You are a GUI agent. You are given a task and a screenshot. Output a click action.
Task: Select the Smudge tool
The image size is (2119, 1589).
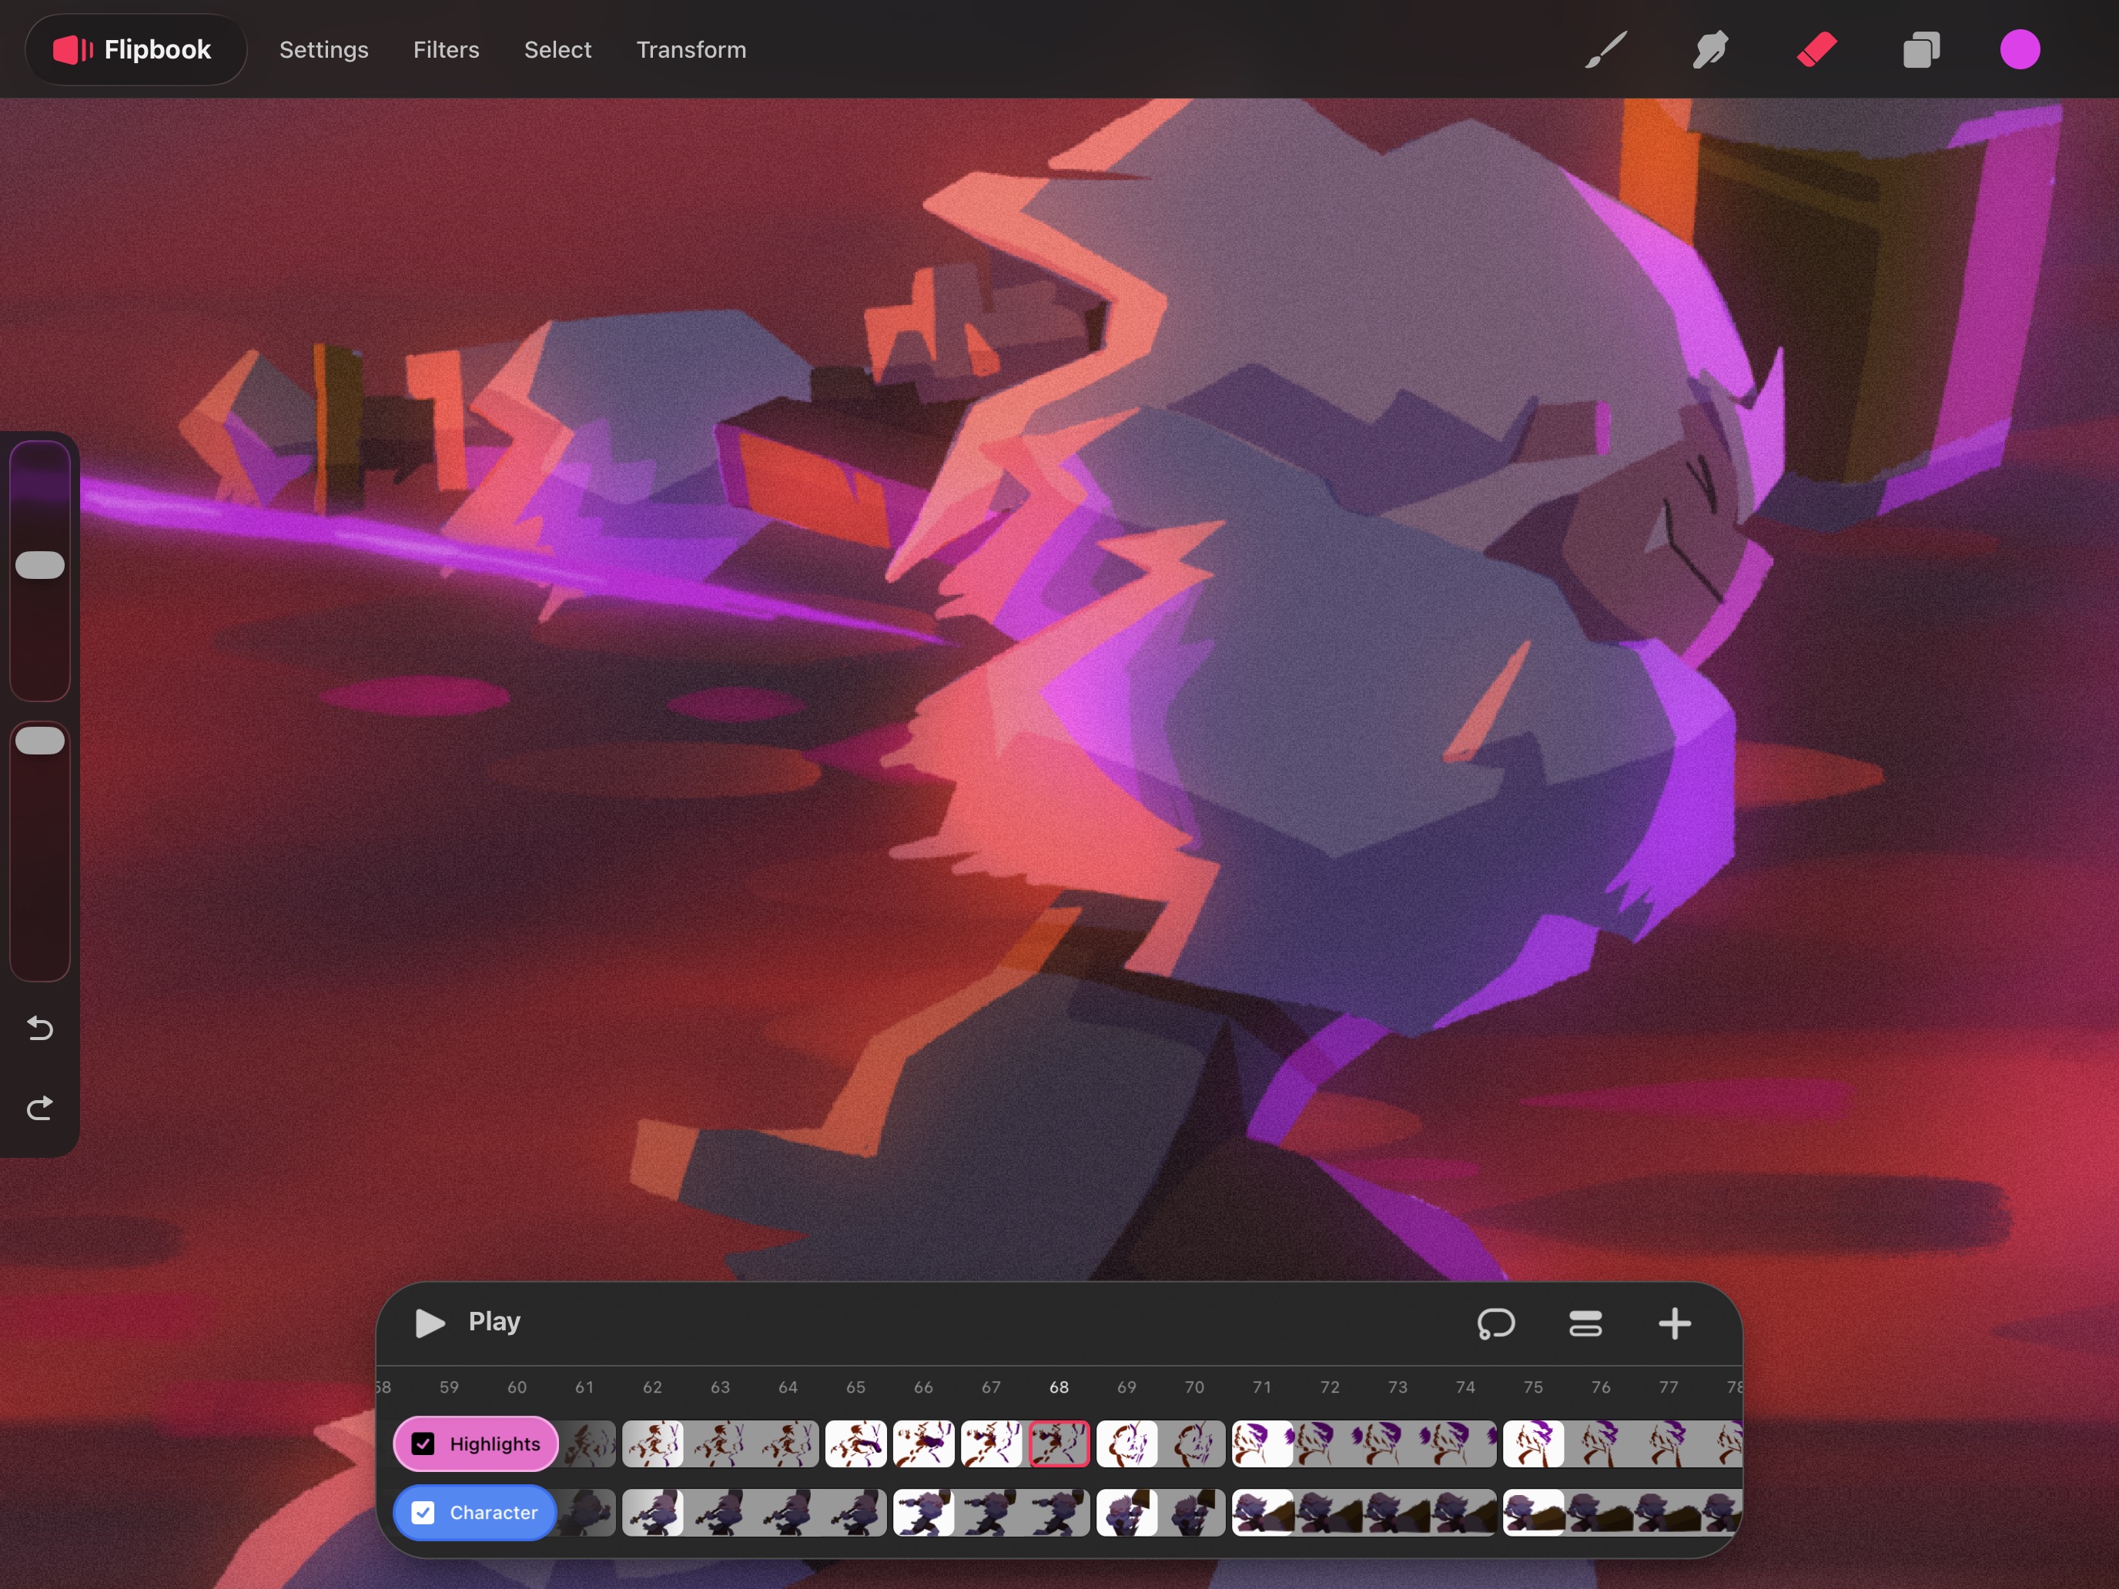click(1711, 50)
